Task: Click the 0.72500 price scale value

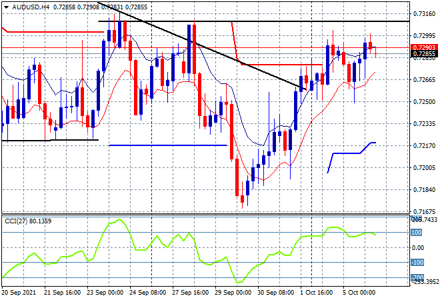Action: coord(424,101)
